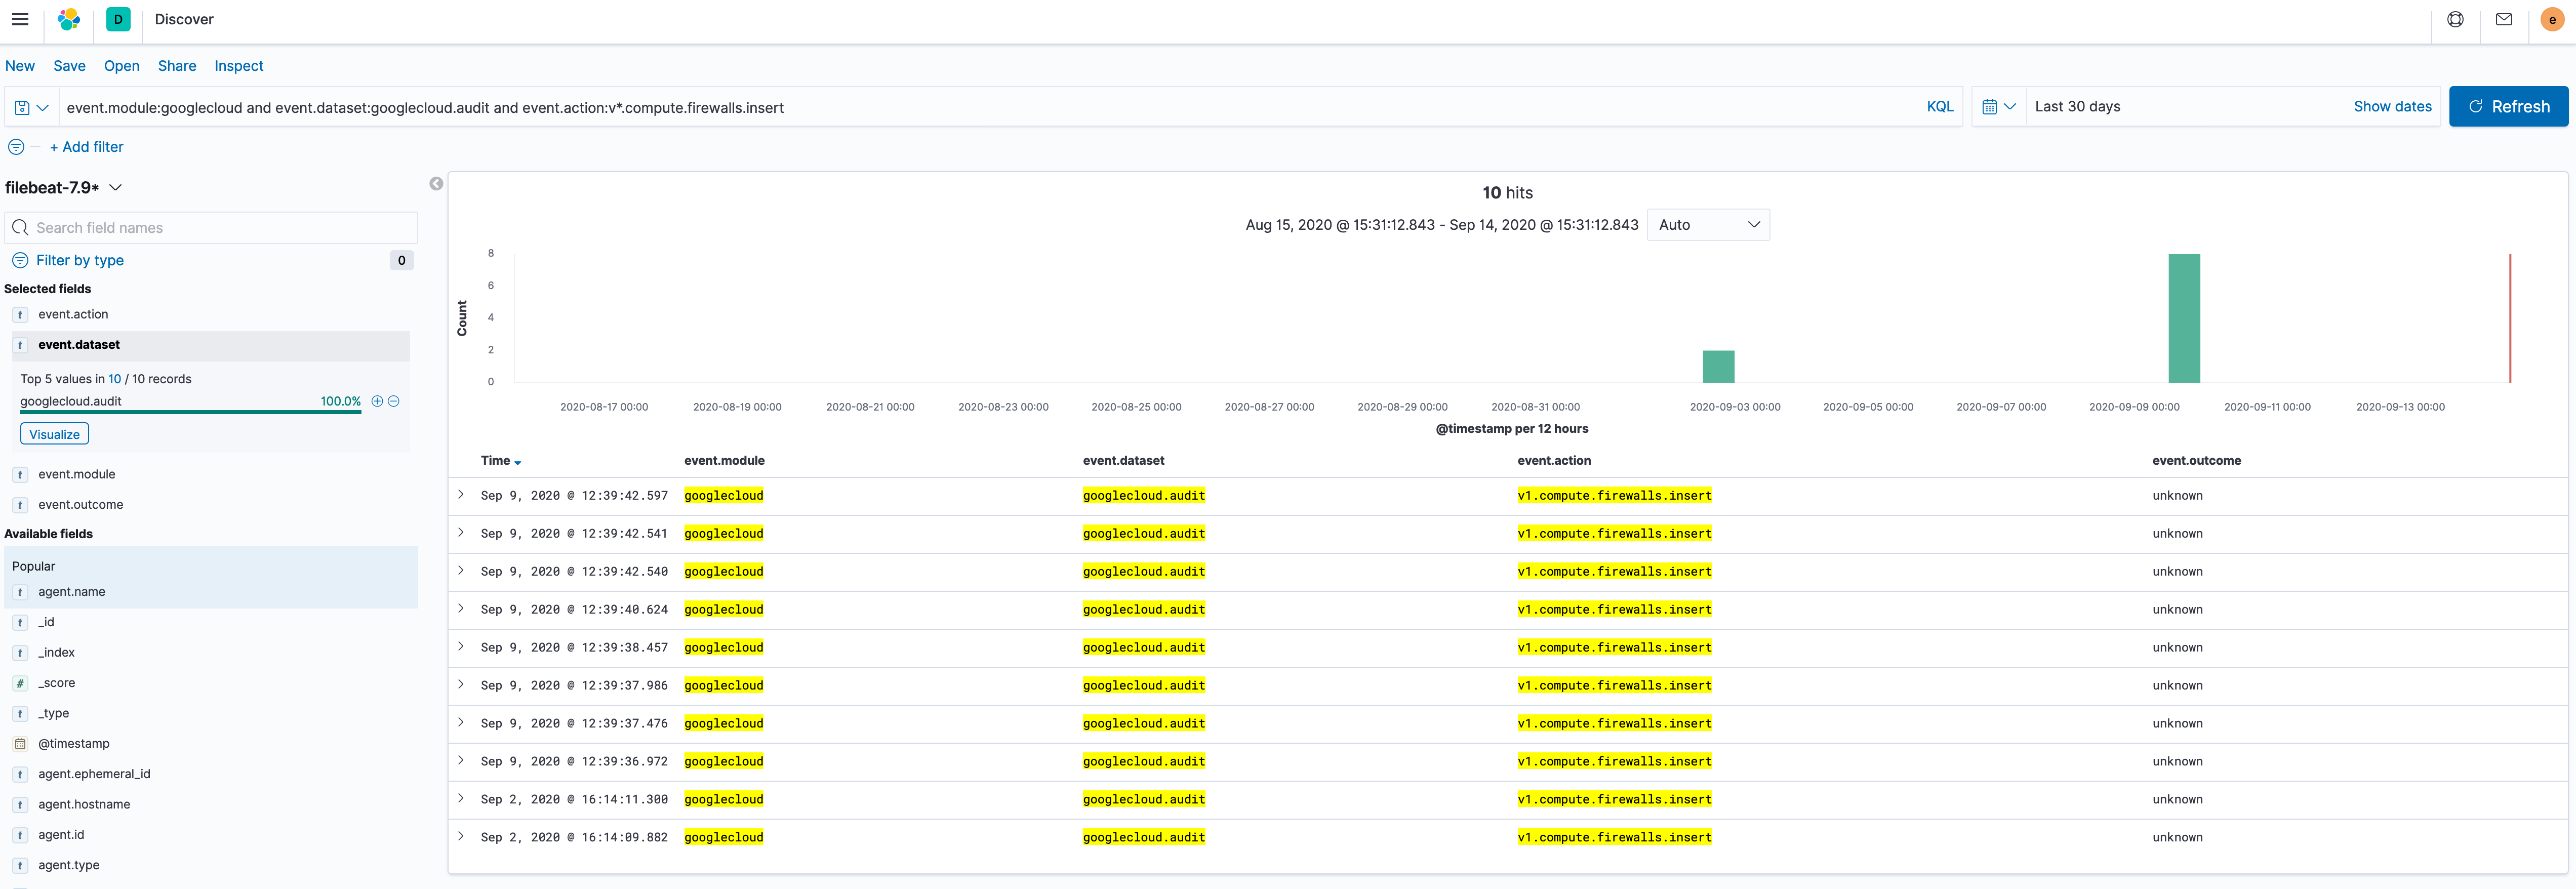Click the user avatar in the top right
The height and width of the screenshot is (889, 2576).
2553,19
